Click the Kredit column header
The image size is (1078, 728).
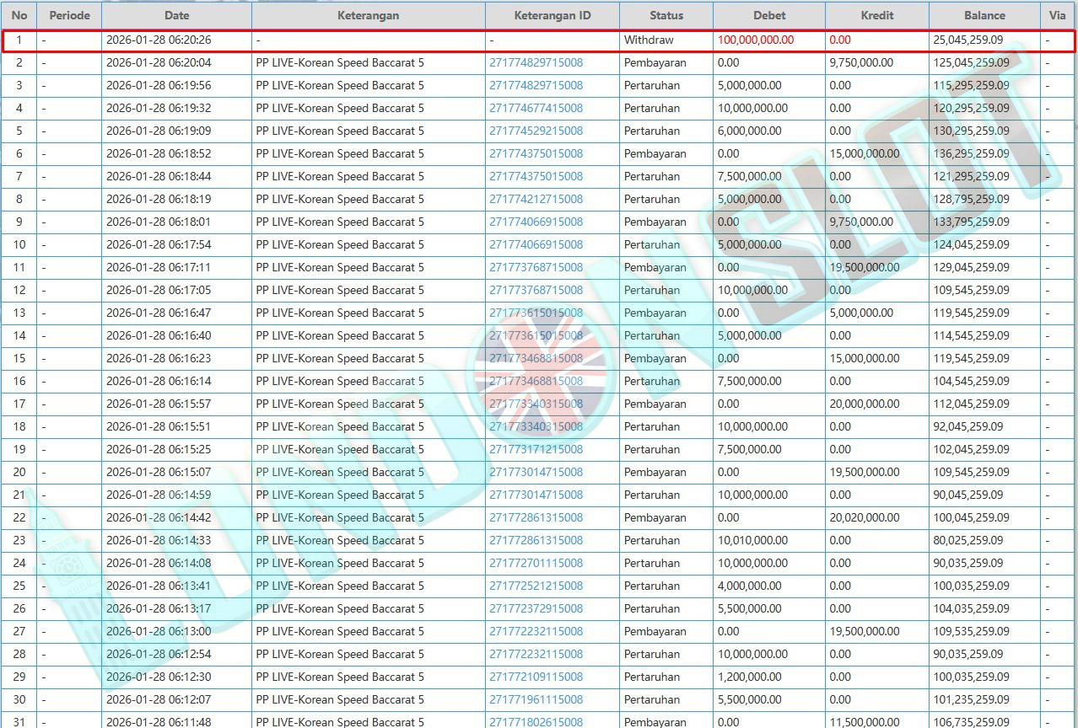(876, 15)
